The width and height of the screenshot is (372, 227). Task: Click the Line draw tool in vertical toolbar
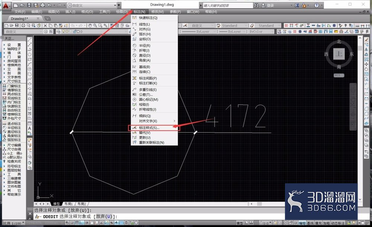click(x=30, y=40)
